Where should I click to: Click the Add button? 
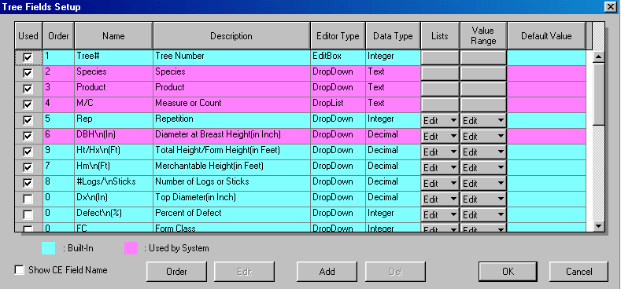point(327,272)
